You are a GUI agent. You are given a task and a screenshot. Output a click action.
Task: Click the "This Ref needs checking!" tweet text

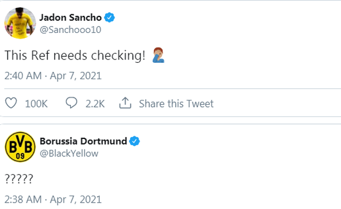tap(75, 55)
